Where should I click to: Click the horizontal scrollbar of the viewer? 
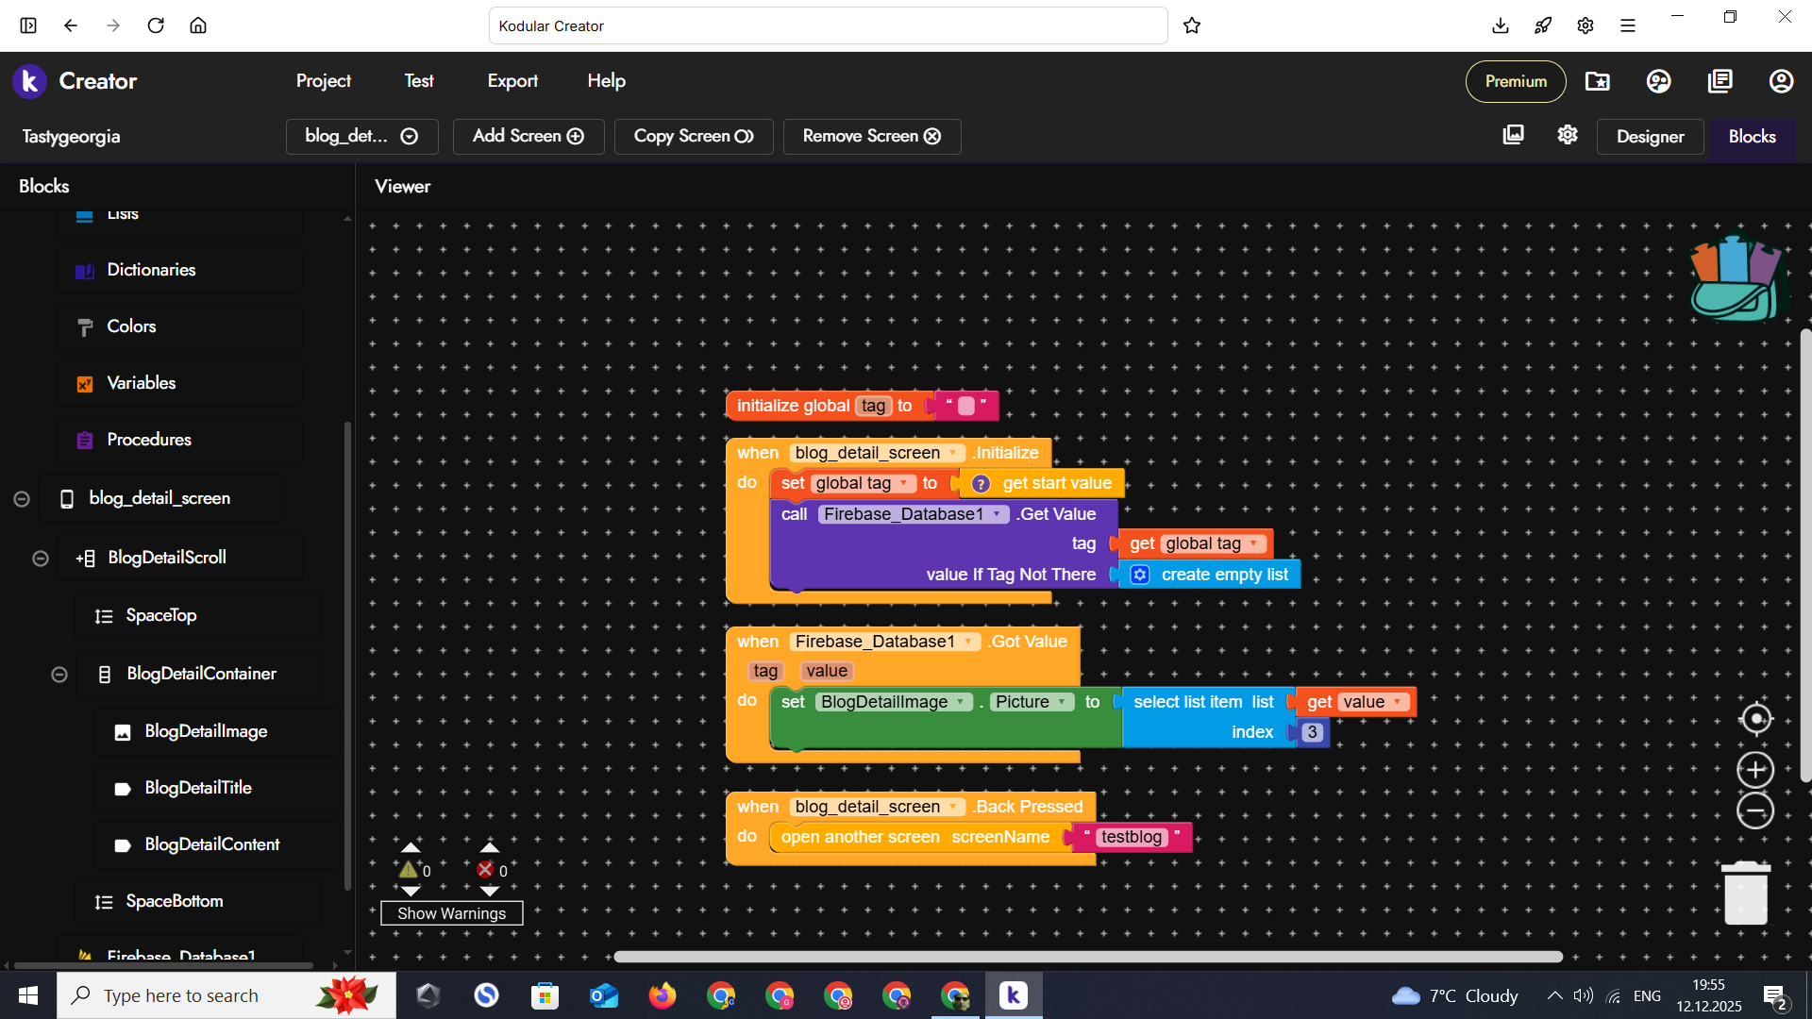click(1087, 957)
